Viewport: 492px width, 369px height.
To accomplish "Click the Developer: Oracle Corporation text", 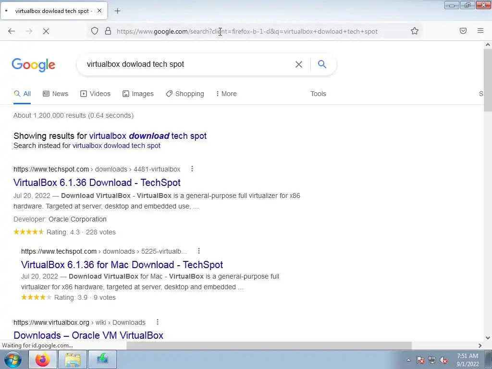I will (60, 219).
